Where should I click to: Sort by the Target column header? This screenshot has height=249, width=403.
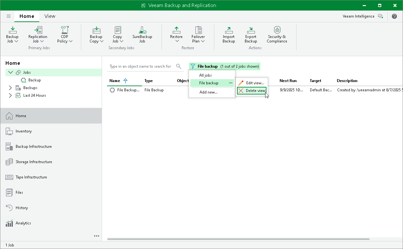[x=315, y=81]
